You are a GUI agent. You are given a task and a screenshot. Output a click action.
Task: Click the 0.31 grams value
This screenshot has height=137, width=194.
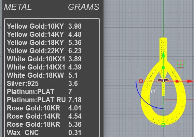pyautogui.click(x=75, y=133)
